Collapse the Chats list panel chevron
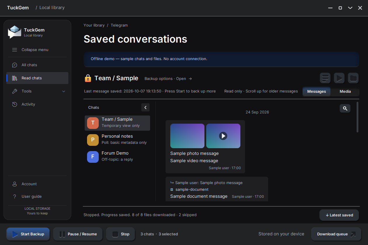This screenshot has width=368, height=245. click(145, 107)
